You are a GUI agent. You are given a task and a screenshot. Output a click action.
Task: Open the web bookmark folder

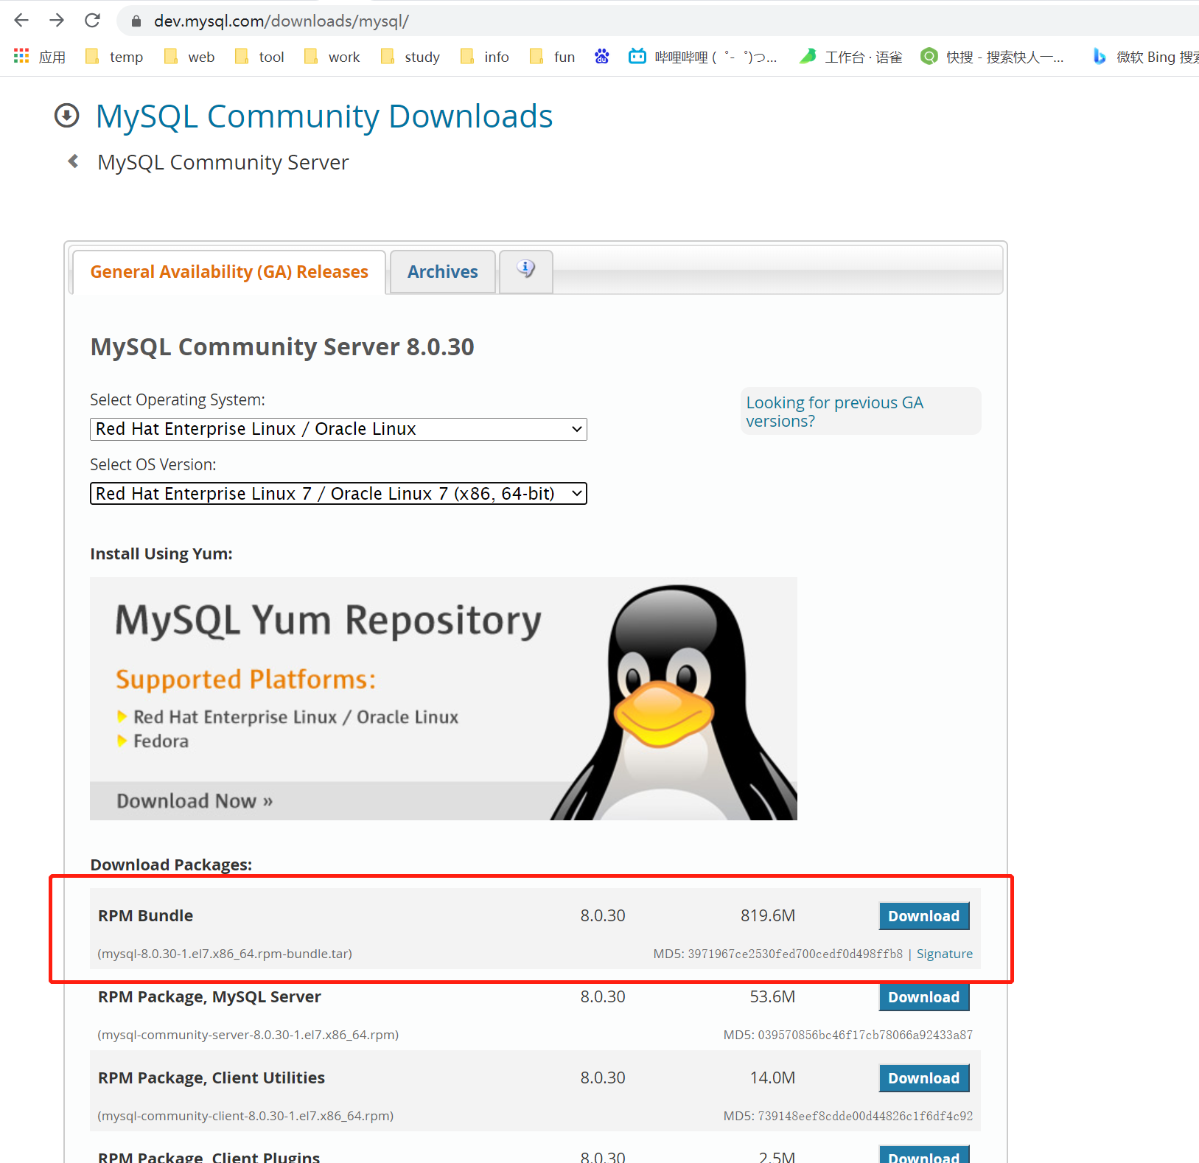click(x=189, y=57)
